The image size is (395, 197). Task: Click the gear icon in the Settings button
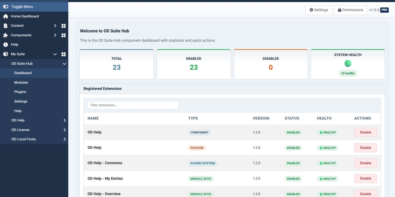(311, 10)
